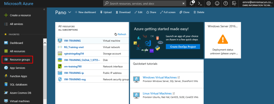Screen dimensions: 274x104
Task: Click the VM-TRAINING_OsDisk disk icon
Action: 60,60
